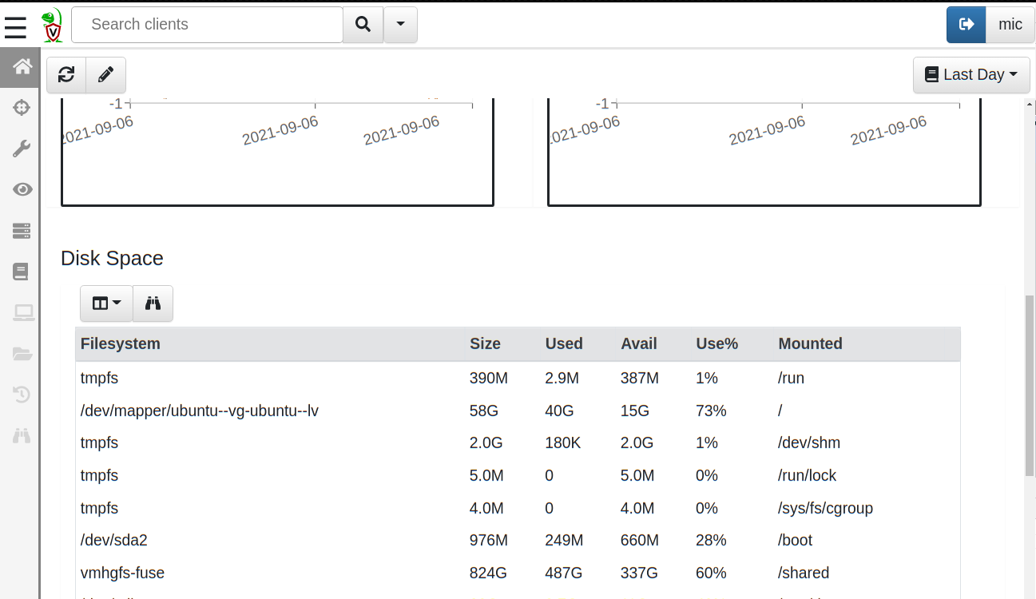Type in the Search clients field

pos(208,25)
